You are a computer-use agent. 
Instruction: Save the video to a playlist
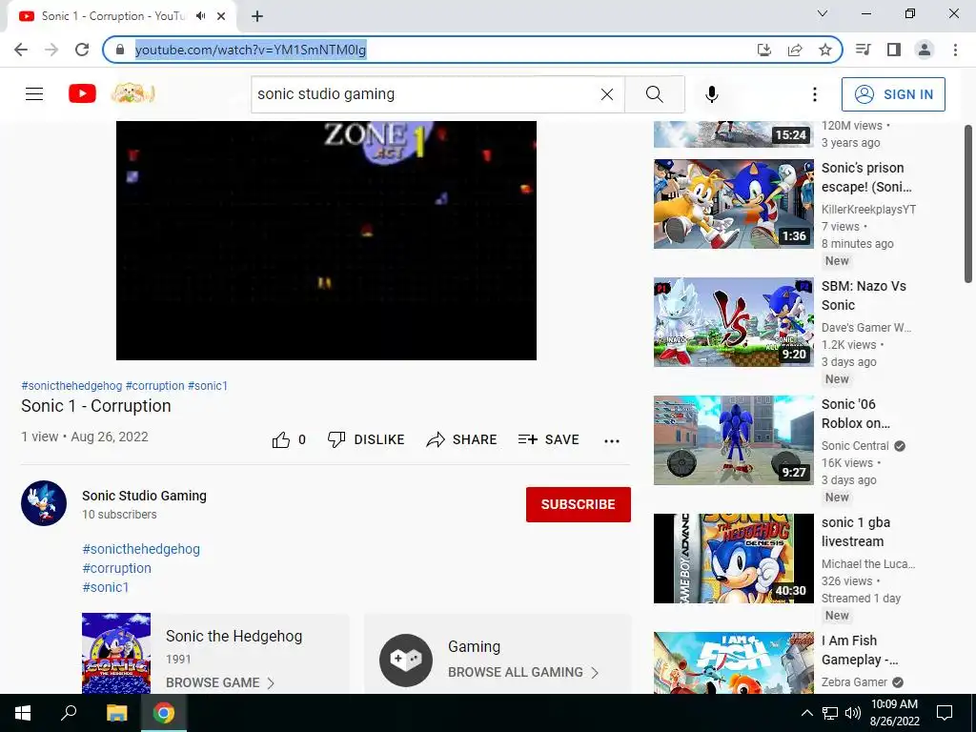pos(548,440)
